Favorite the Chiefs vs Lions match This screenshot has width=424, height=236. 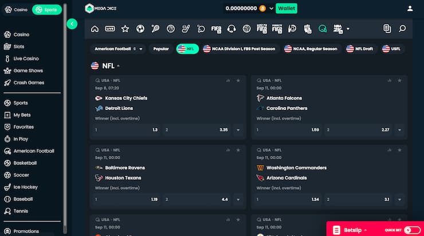point(238,81)
